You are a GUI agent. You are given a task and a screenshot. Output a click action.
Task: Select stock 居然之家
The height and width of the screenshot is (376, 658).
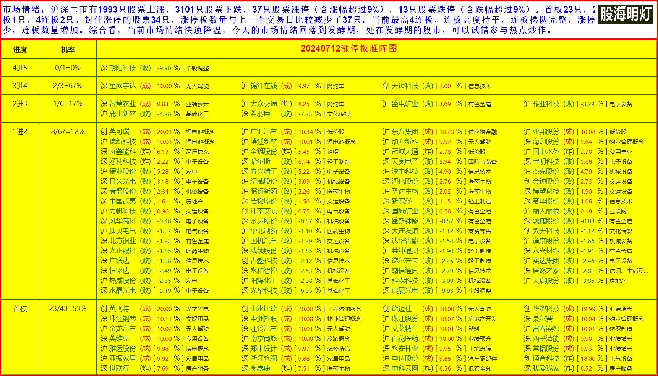point(546,271)
